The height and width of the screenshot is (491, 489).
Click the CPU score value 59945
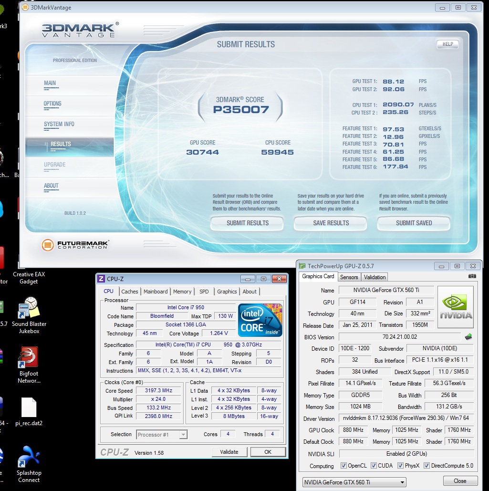pos(277,152)
